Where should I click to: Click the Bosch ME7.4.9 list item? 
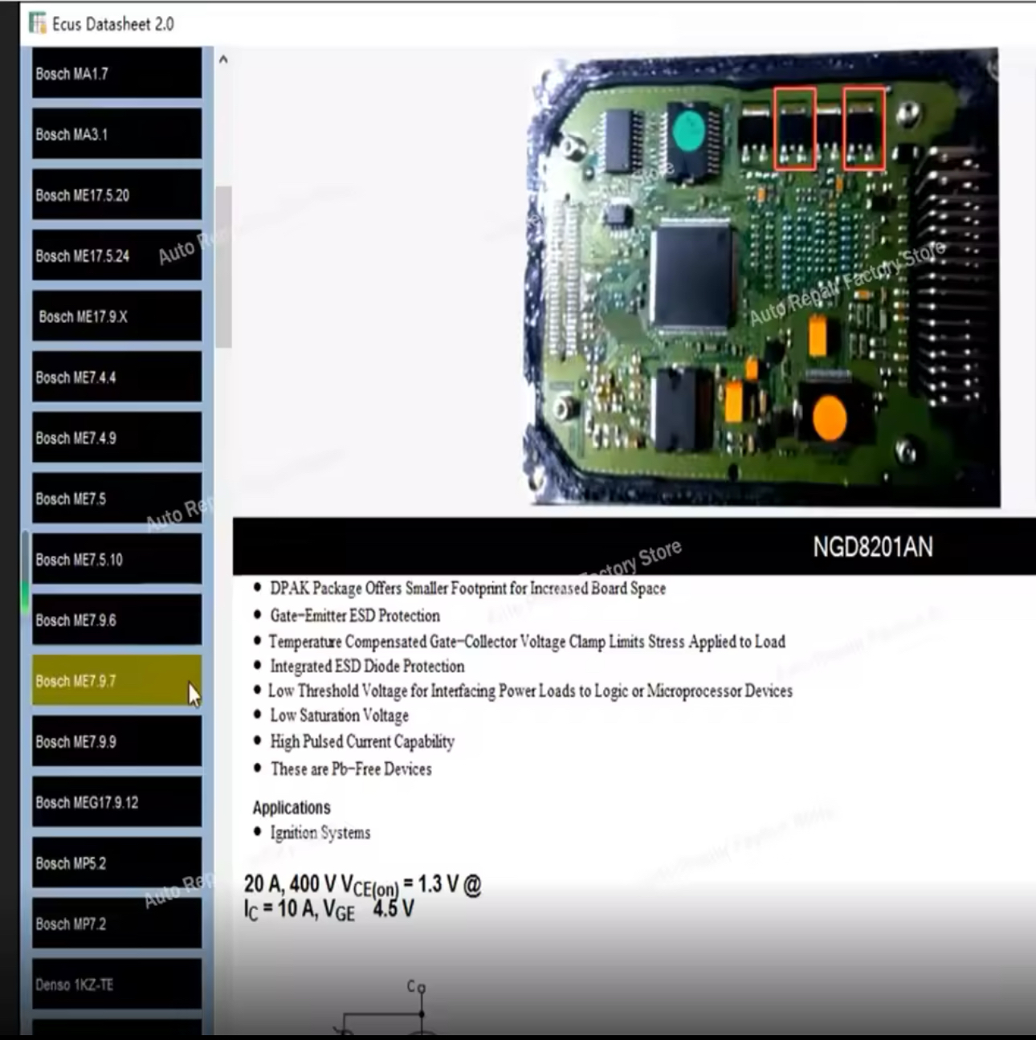(x=116, y=438)
